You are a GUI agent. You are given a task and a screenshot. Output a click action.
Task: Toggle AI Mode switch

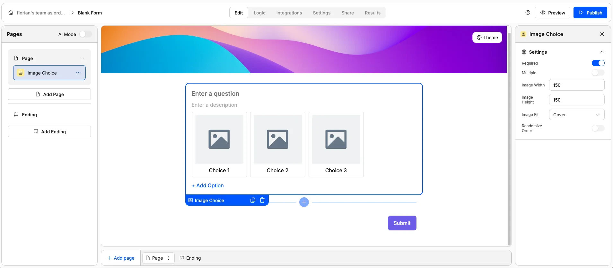pyautogui.click(x=85, y=34)
